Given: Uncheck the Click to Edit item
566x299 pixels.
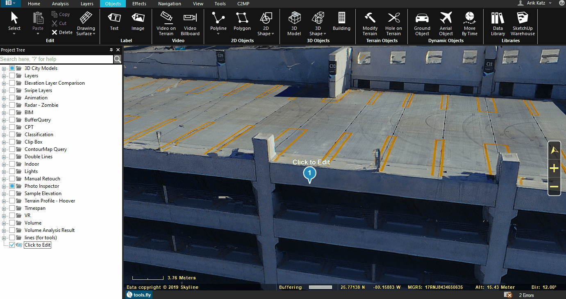Looking at the screenshot, I should point(12,245).
